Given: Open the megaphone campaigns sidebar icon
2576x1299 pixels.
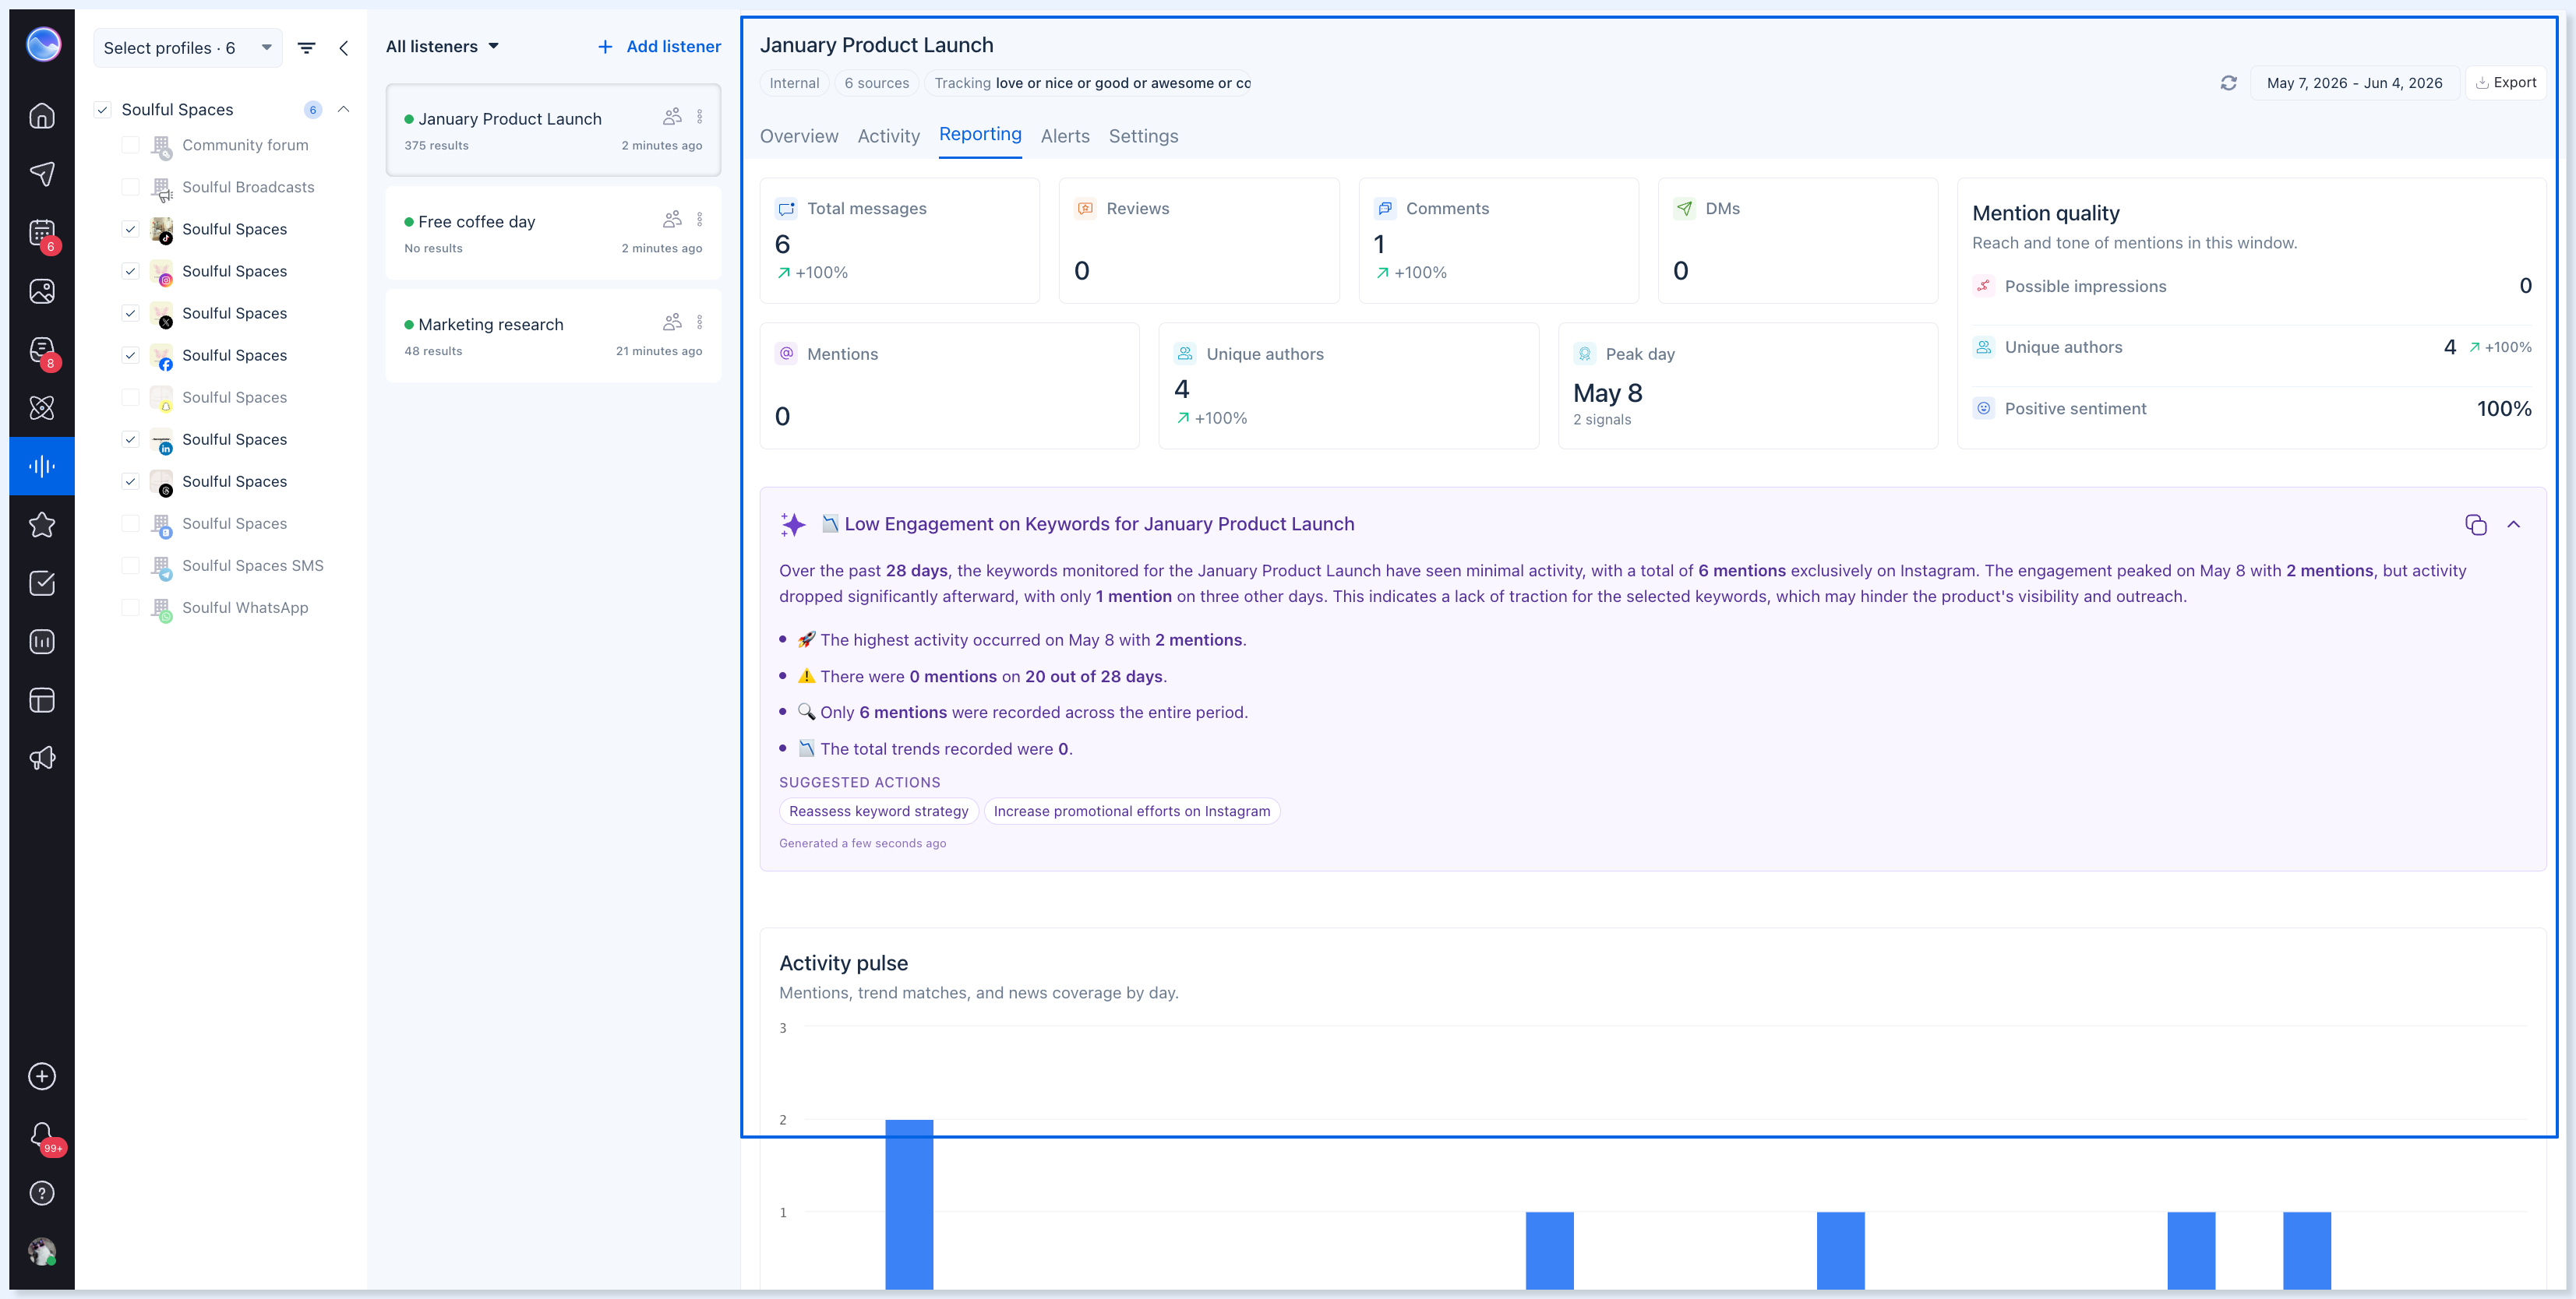Looking at the screenshot, I should click(42, 759).
